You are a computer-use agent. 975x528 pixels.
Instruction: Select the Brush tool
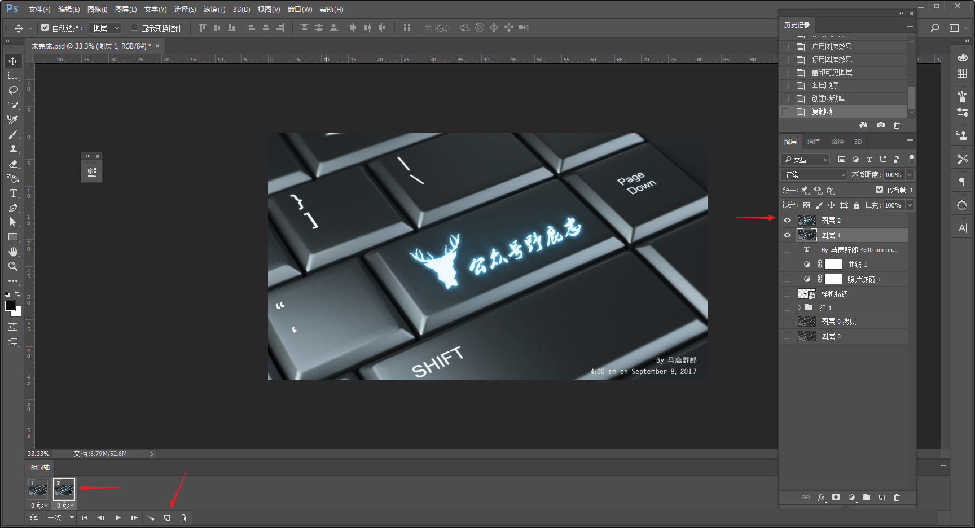(12, 135)
